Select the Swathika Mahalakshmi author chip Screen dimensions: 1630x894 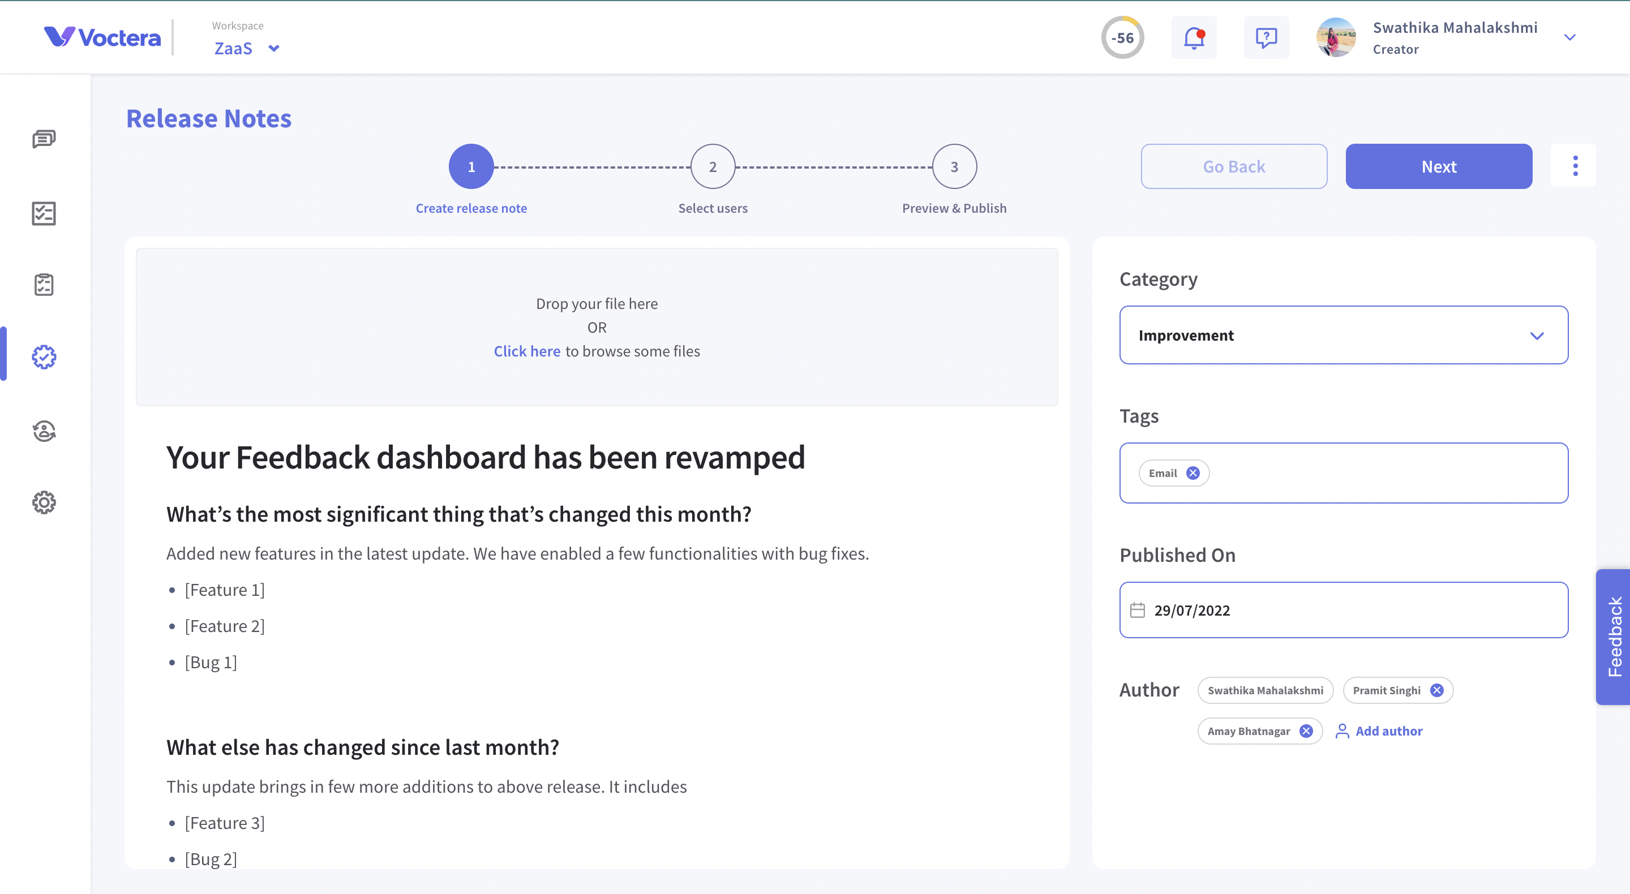point(1266,690)
